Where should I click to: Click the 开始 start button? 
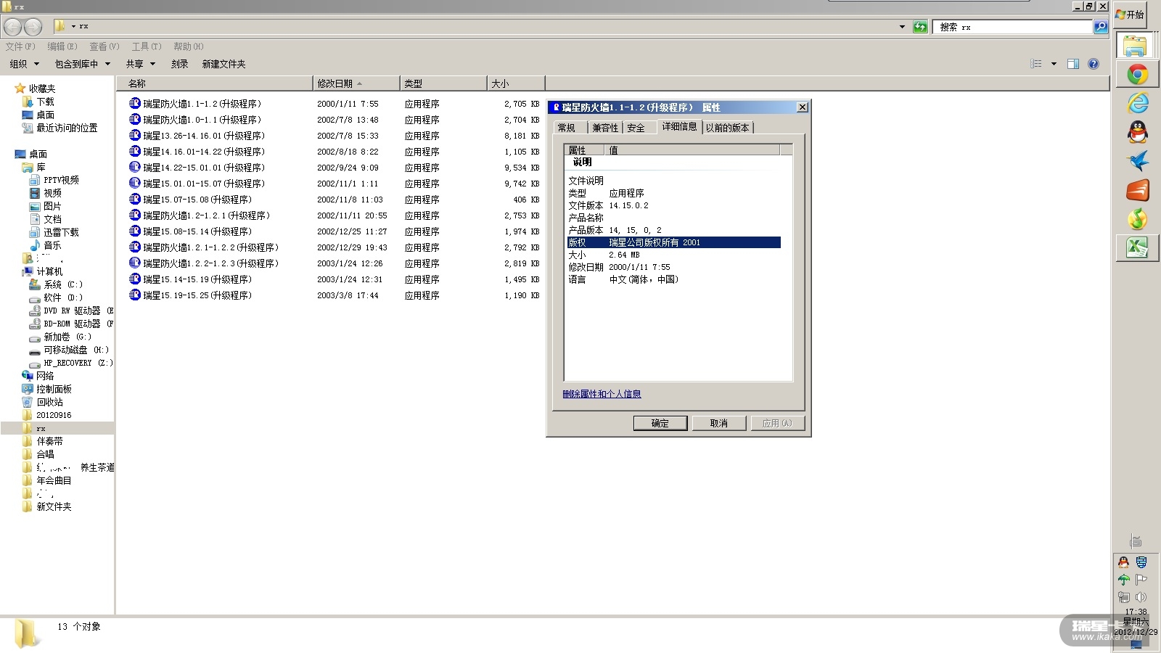click(x=1131, y=15)
